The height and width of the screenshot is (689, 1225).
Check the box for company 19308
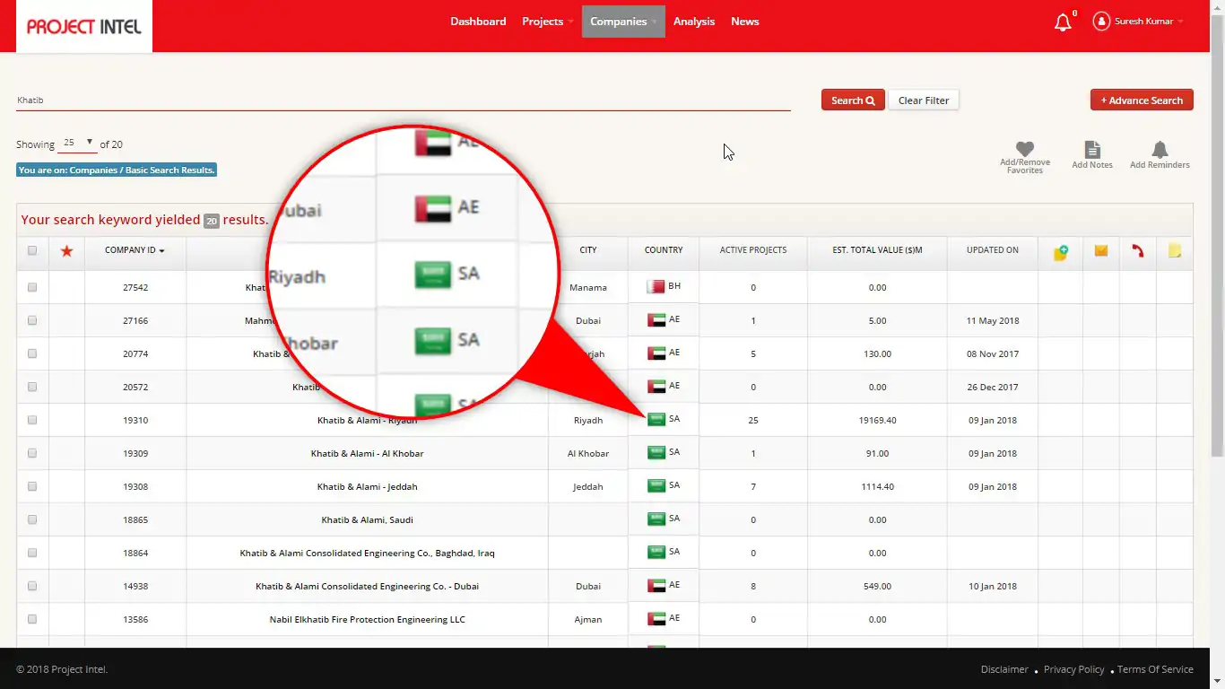pos(32,487)
